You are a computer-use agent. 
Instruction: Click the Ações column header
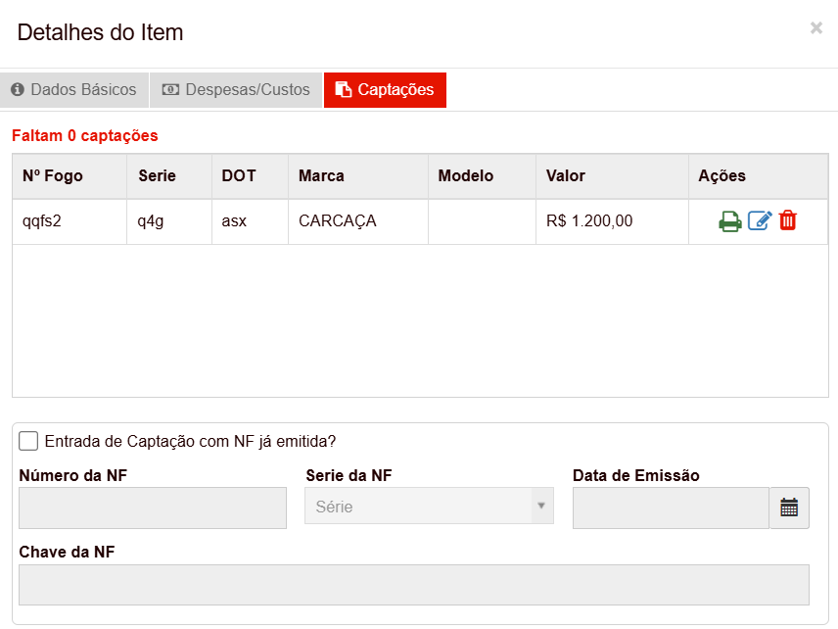pyautogui.click(x=759, y=176)
